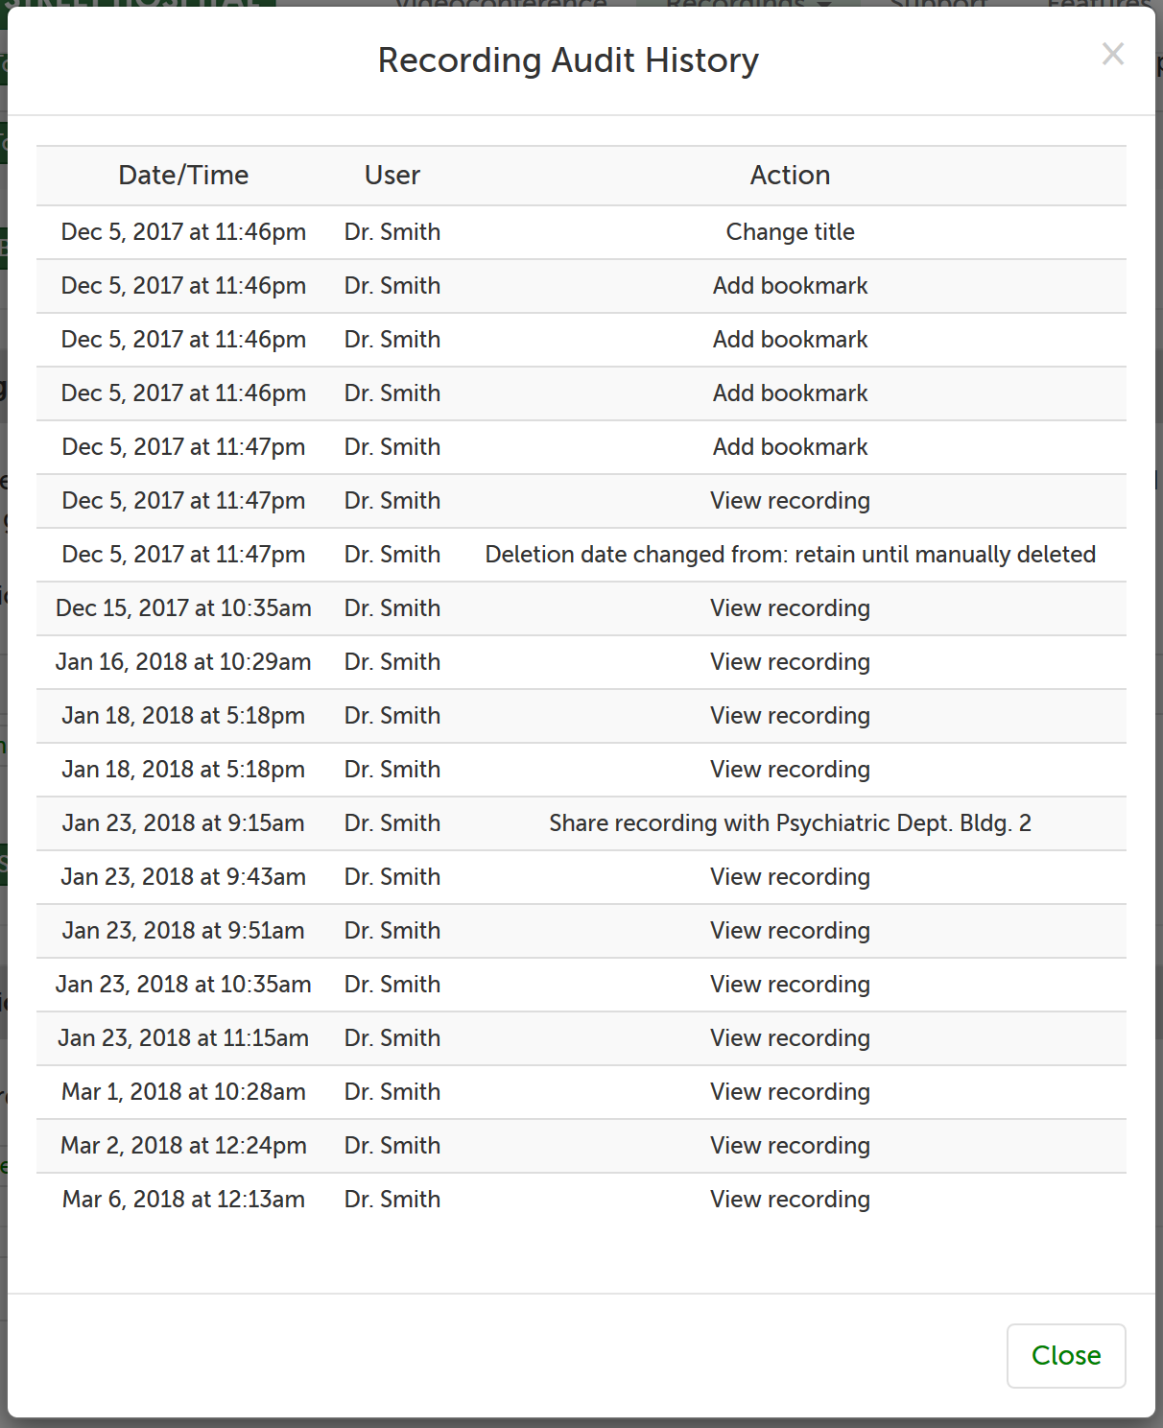Select the Jan 16 View recording row
Image resolution: width=1163 pixels, height=1428 pixels.
[x=790, y=661]
